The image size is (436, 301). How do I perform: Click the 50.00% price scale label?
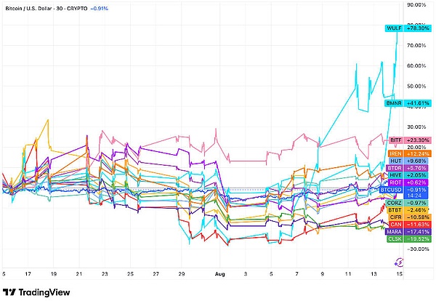[416, 87]
